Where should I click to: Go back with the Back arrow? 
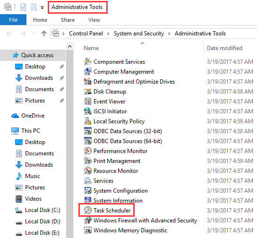[9, 34]
